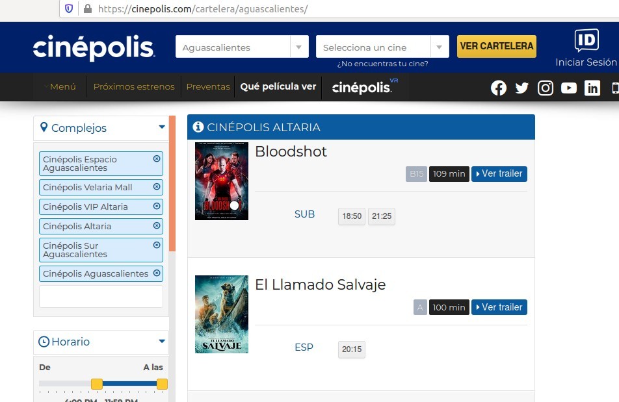Click the Bloodshot movie poster
Image resolution: width=619 pixels, height=402 pixels.
click(x=222, y=181)
